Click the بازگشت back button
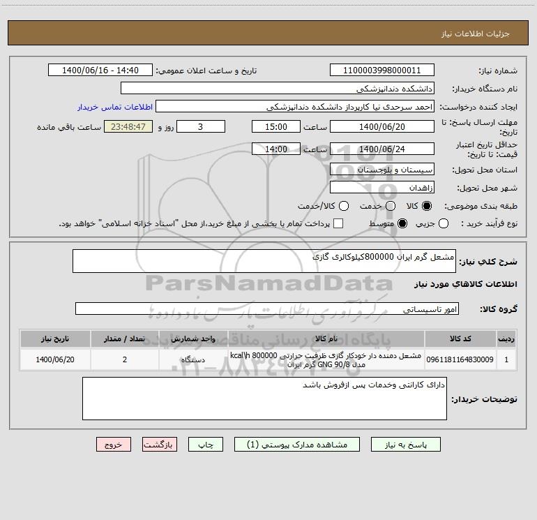Screen dimensions: 537x520 coord(160,445)
